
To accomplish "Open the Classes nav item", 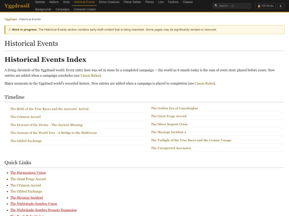I will point(188,2).
